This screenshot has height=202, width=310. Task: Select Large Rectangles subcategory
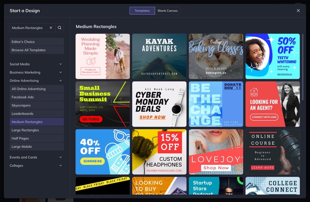(x=37, y=130)
